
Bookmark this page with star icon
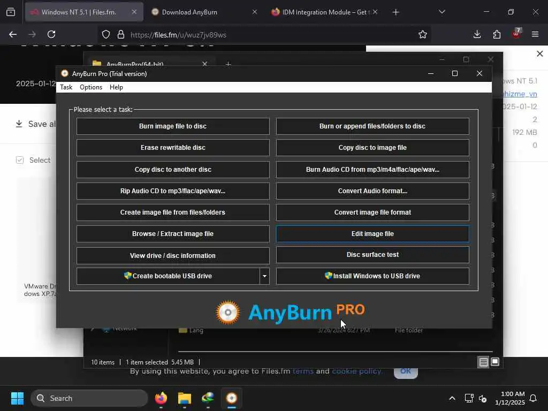pyautogui.click(x=423, y=35)
